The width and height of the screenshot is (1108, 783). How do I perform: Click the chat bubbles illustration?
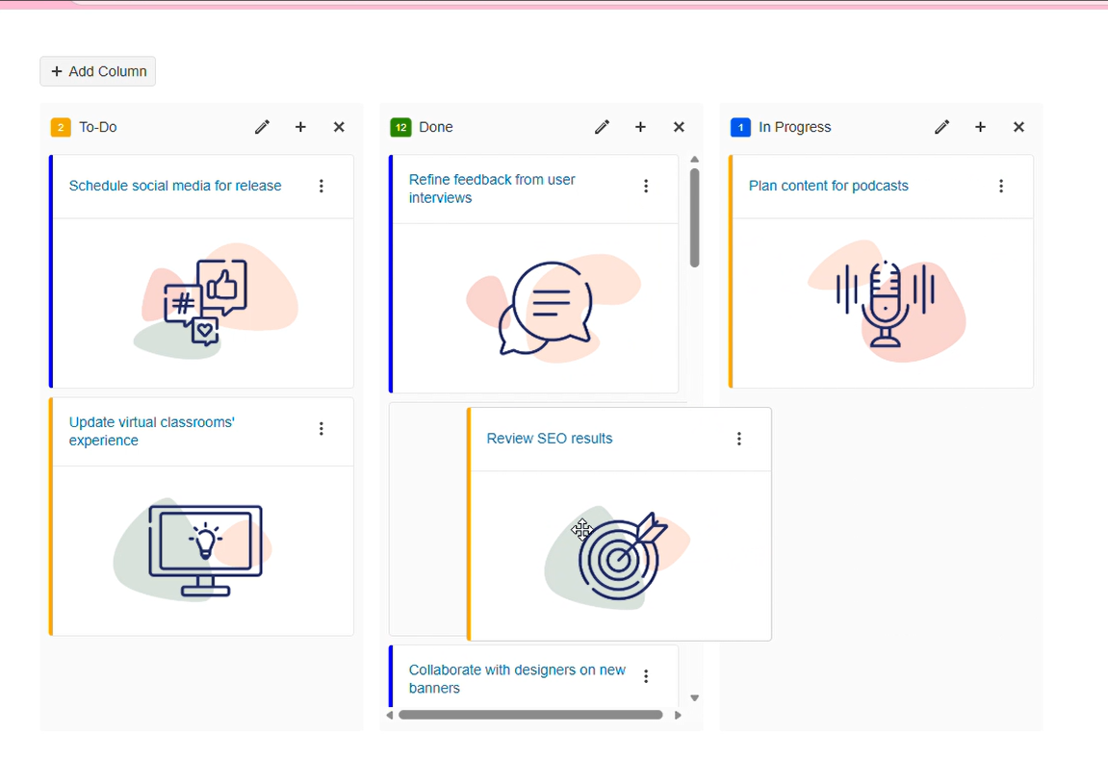click(553, 308)
